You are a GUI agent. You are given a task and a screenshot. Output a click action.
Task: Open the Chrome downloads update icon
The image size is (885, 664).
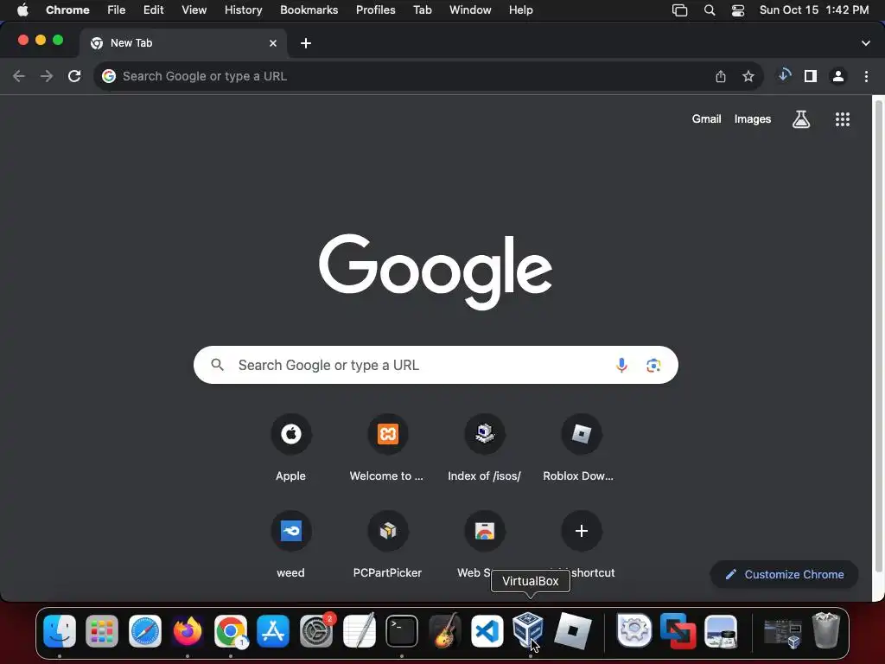784,75
